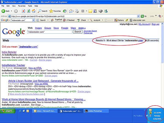Image resolution: width=164 pixels, height=123 pixels.
Task: Click the Print toolbar icon
Action: pos(77,11)
